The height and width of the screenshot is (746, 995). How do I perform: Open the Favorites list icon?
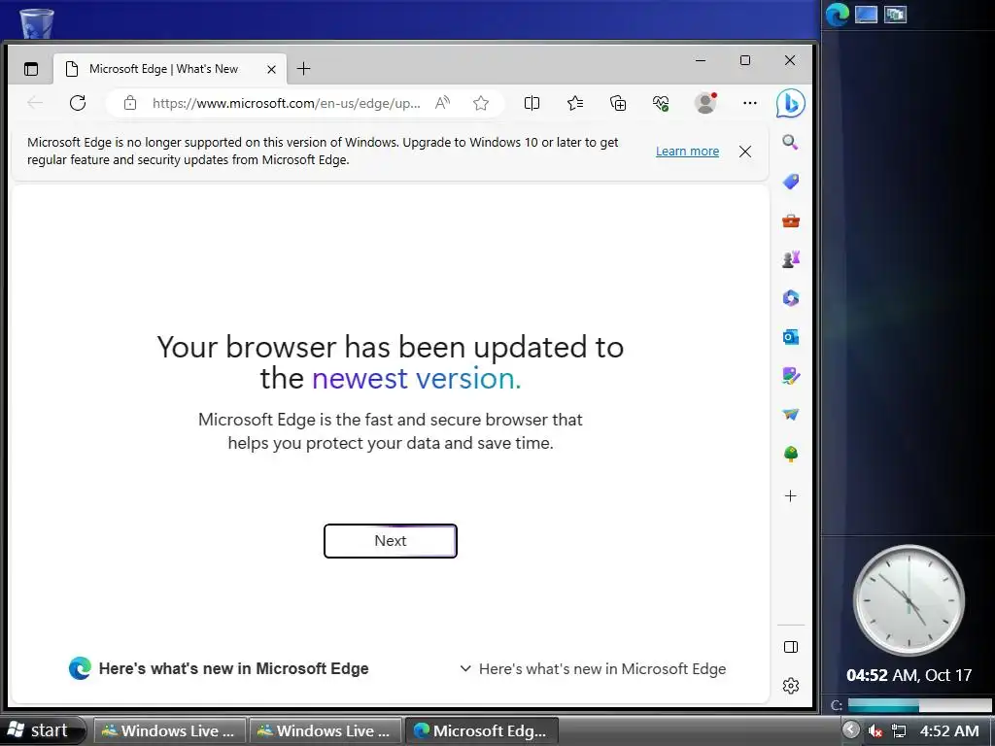tap(575, 103)
